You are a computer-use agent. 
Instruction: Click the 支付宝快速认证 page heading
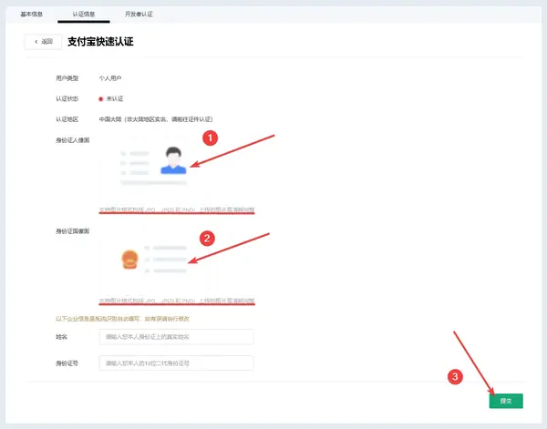100,42
